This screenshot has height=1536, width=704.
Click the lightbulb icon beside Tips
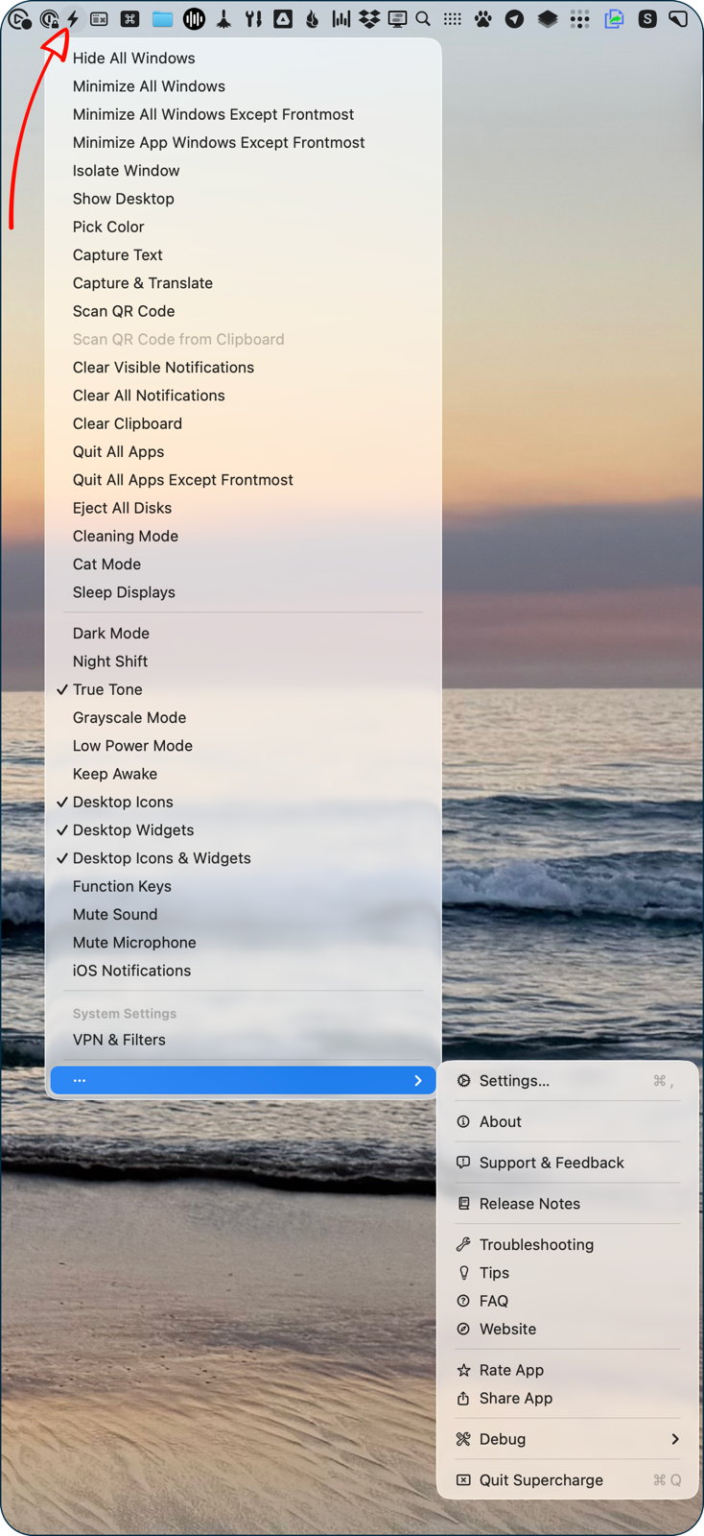point(463,1273)
